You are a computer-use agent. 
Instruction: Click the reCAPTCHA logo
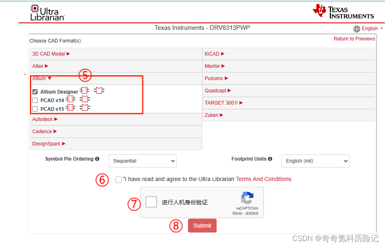coord(247,198)
